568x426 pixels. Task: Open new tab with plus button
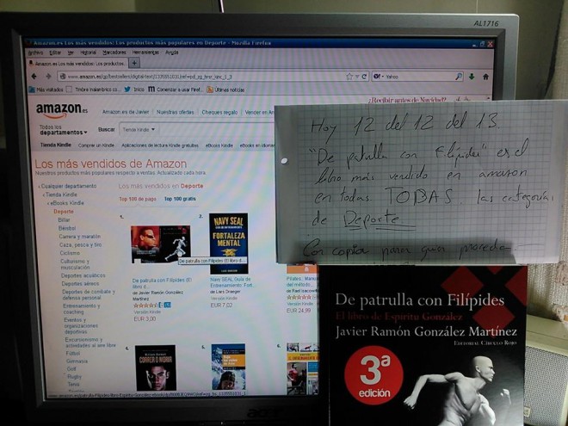coord(134,63)
